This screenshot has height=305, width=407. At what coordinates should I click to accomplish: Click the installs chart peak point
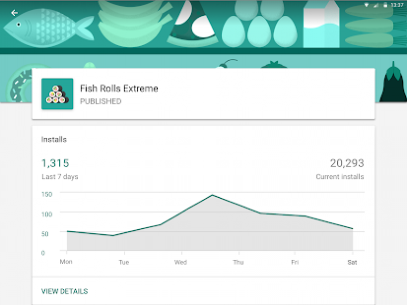(x=213, y=195)
